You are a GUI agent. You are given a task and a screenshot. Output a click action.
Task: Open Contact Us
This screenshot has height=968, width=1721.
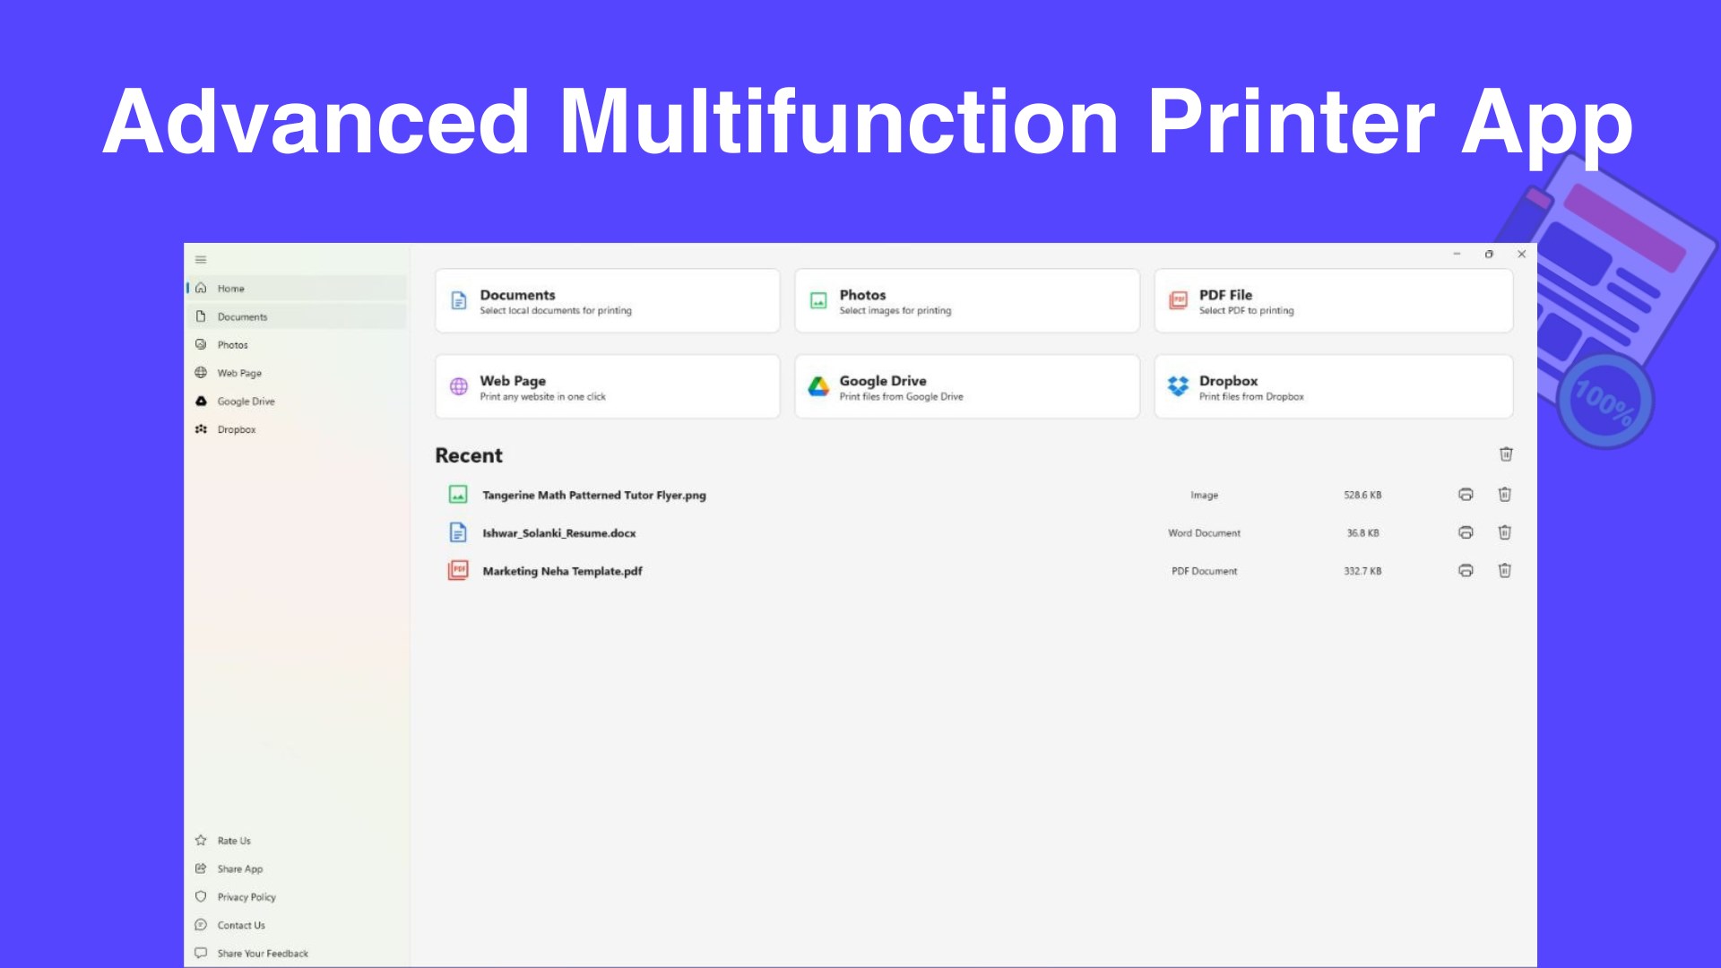[240, 925]
